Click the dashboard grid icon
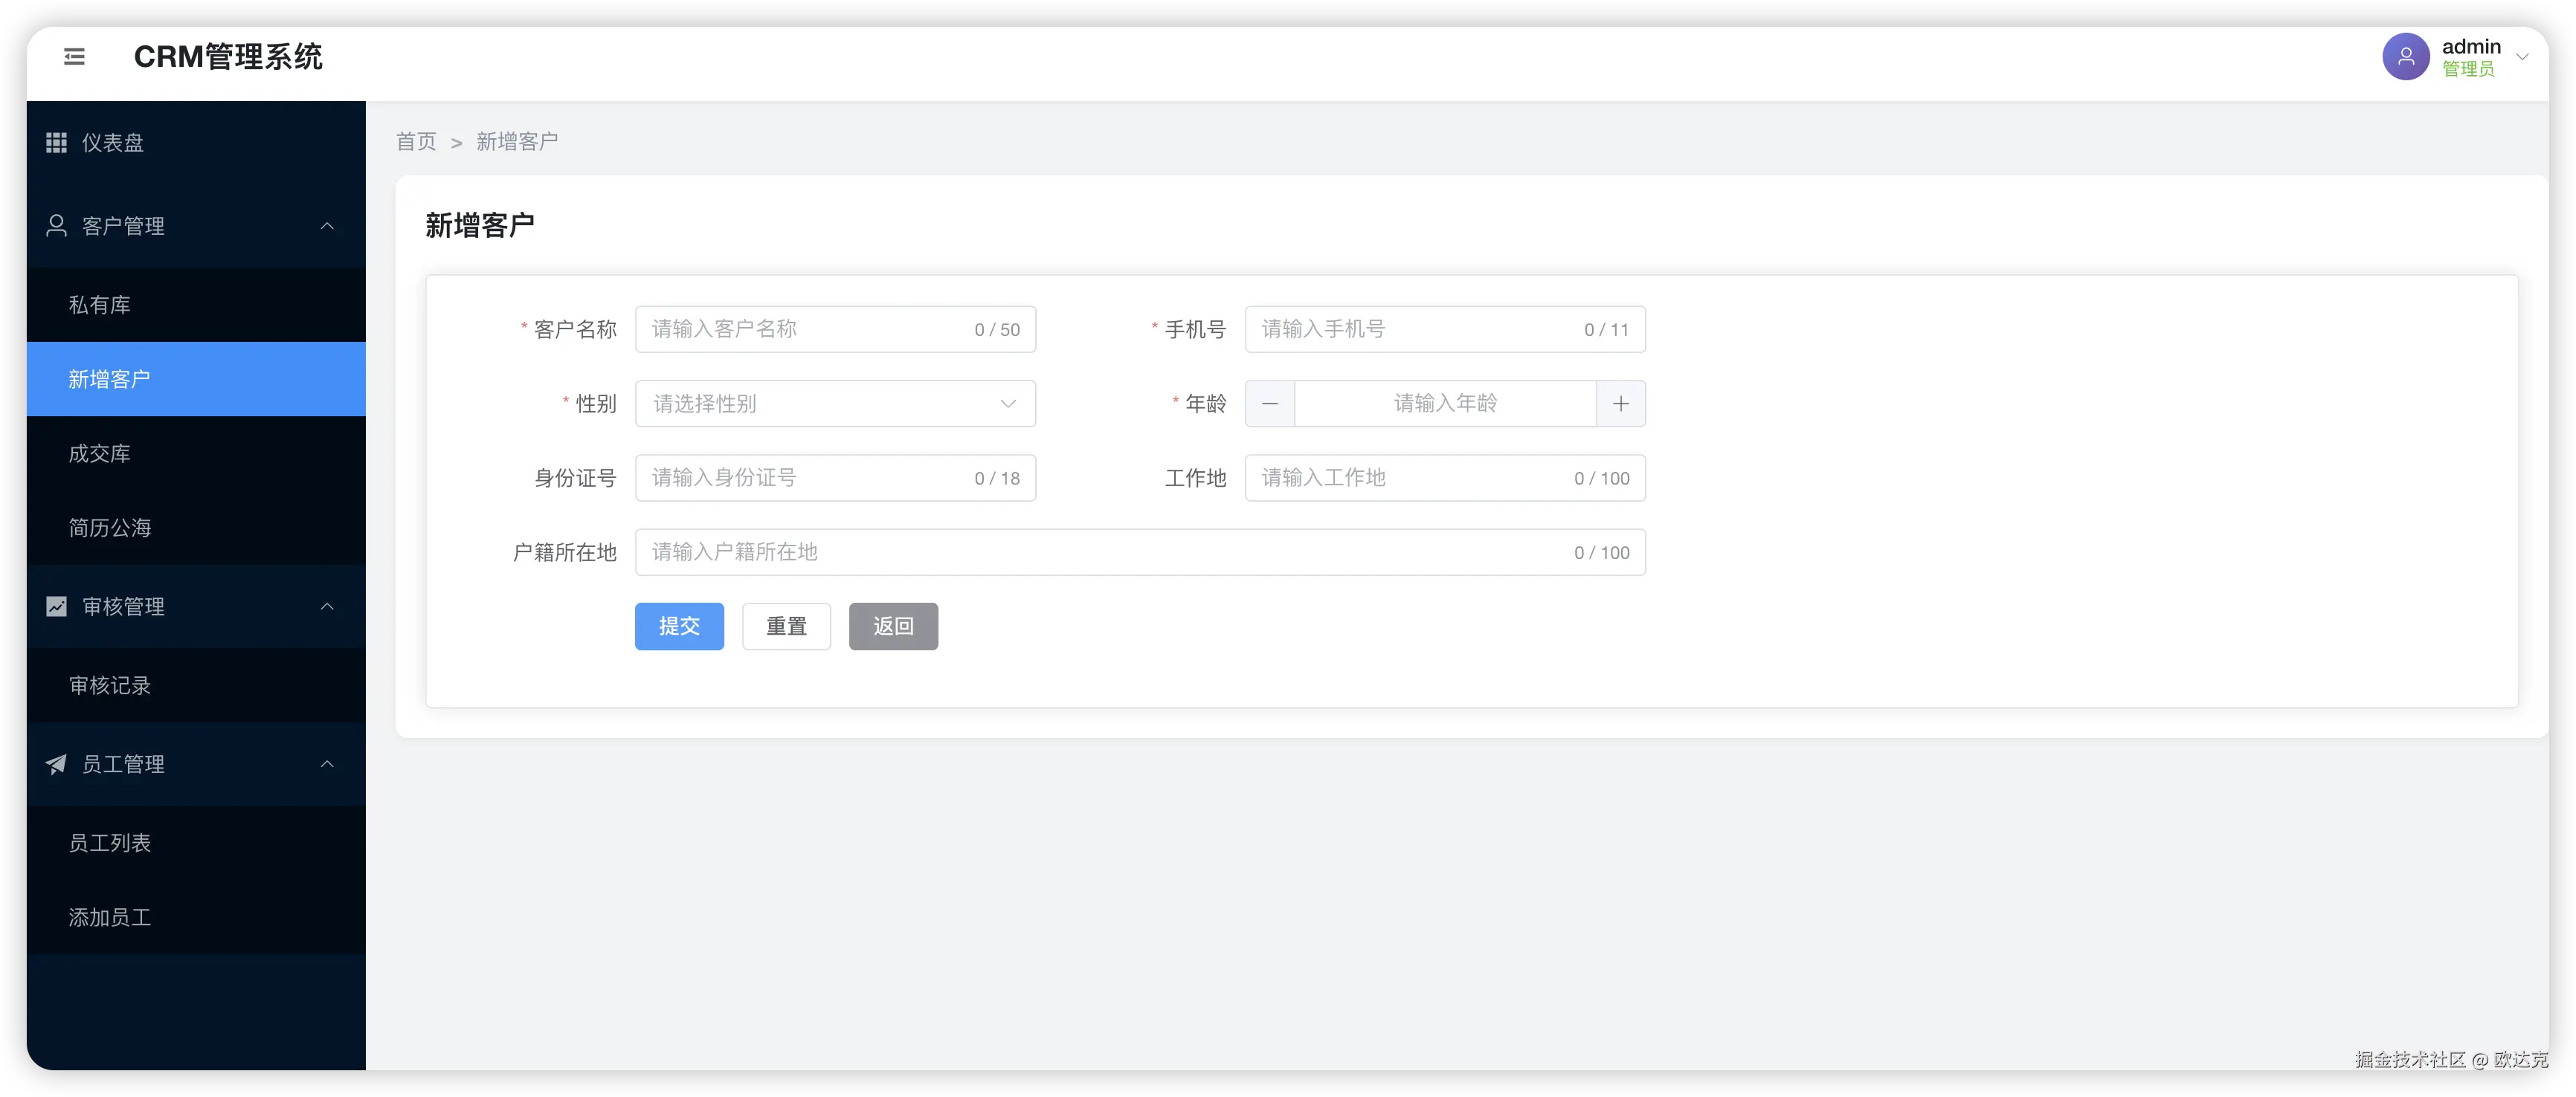2576x1097 pixels. click(x=56, y=143)
